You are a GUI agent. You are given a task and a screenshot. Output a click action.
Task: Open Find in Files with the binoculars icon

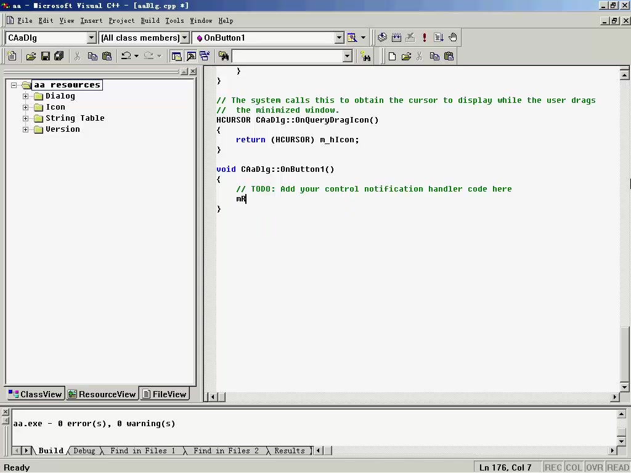tap(223, 56)
